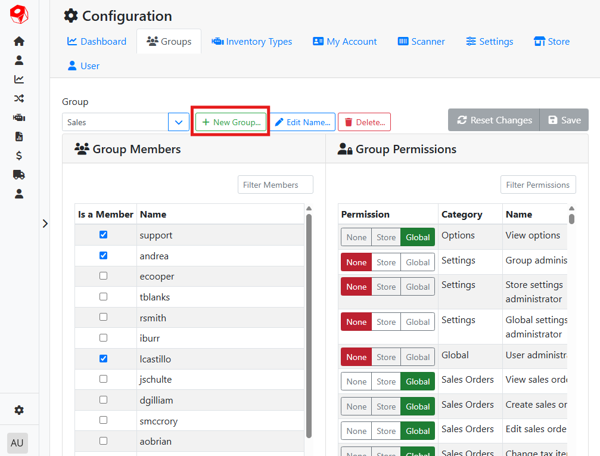This screenshot has width=600, height=456.
Task: Open the home page from the sidebar
Action: click(x=19, y=42)
